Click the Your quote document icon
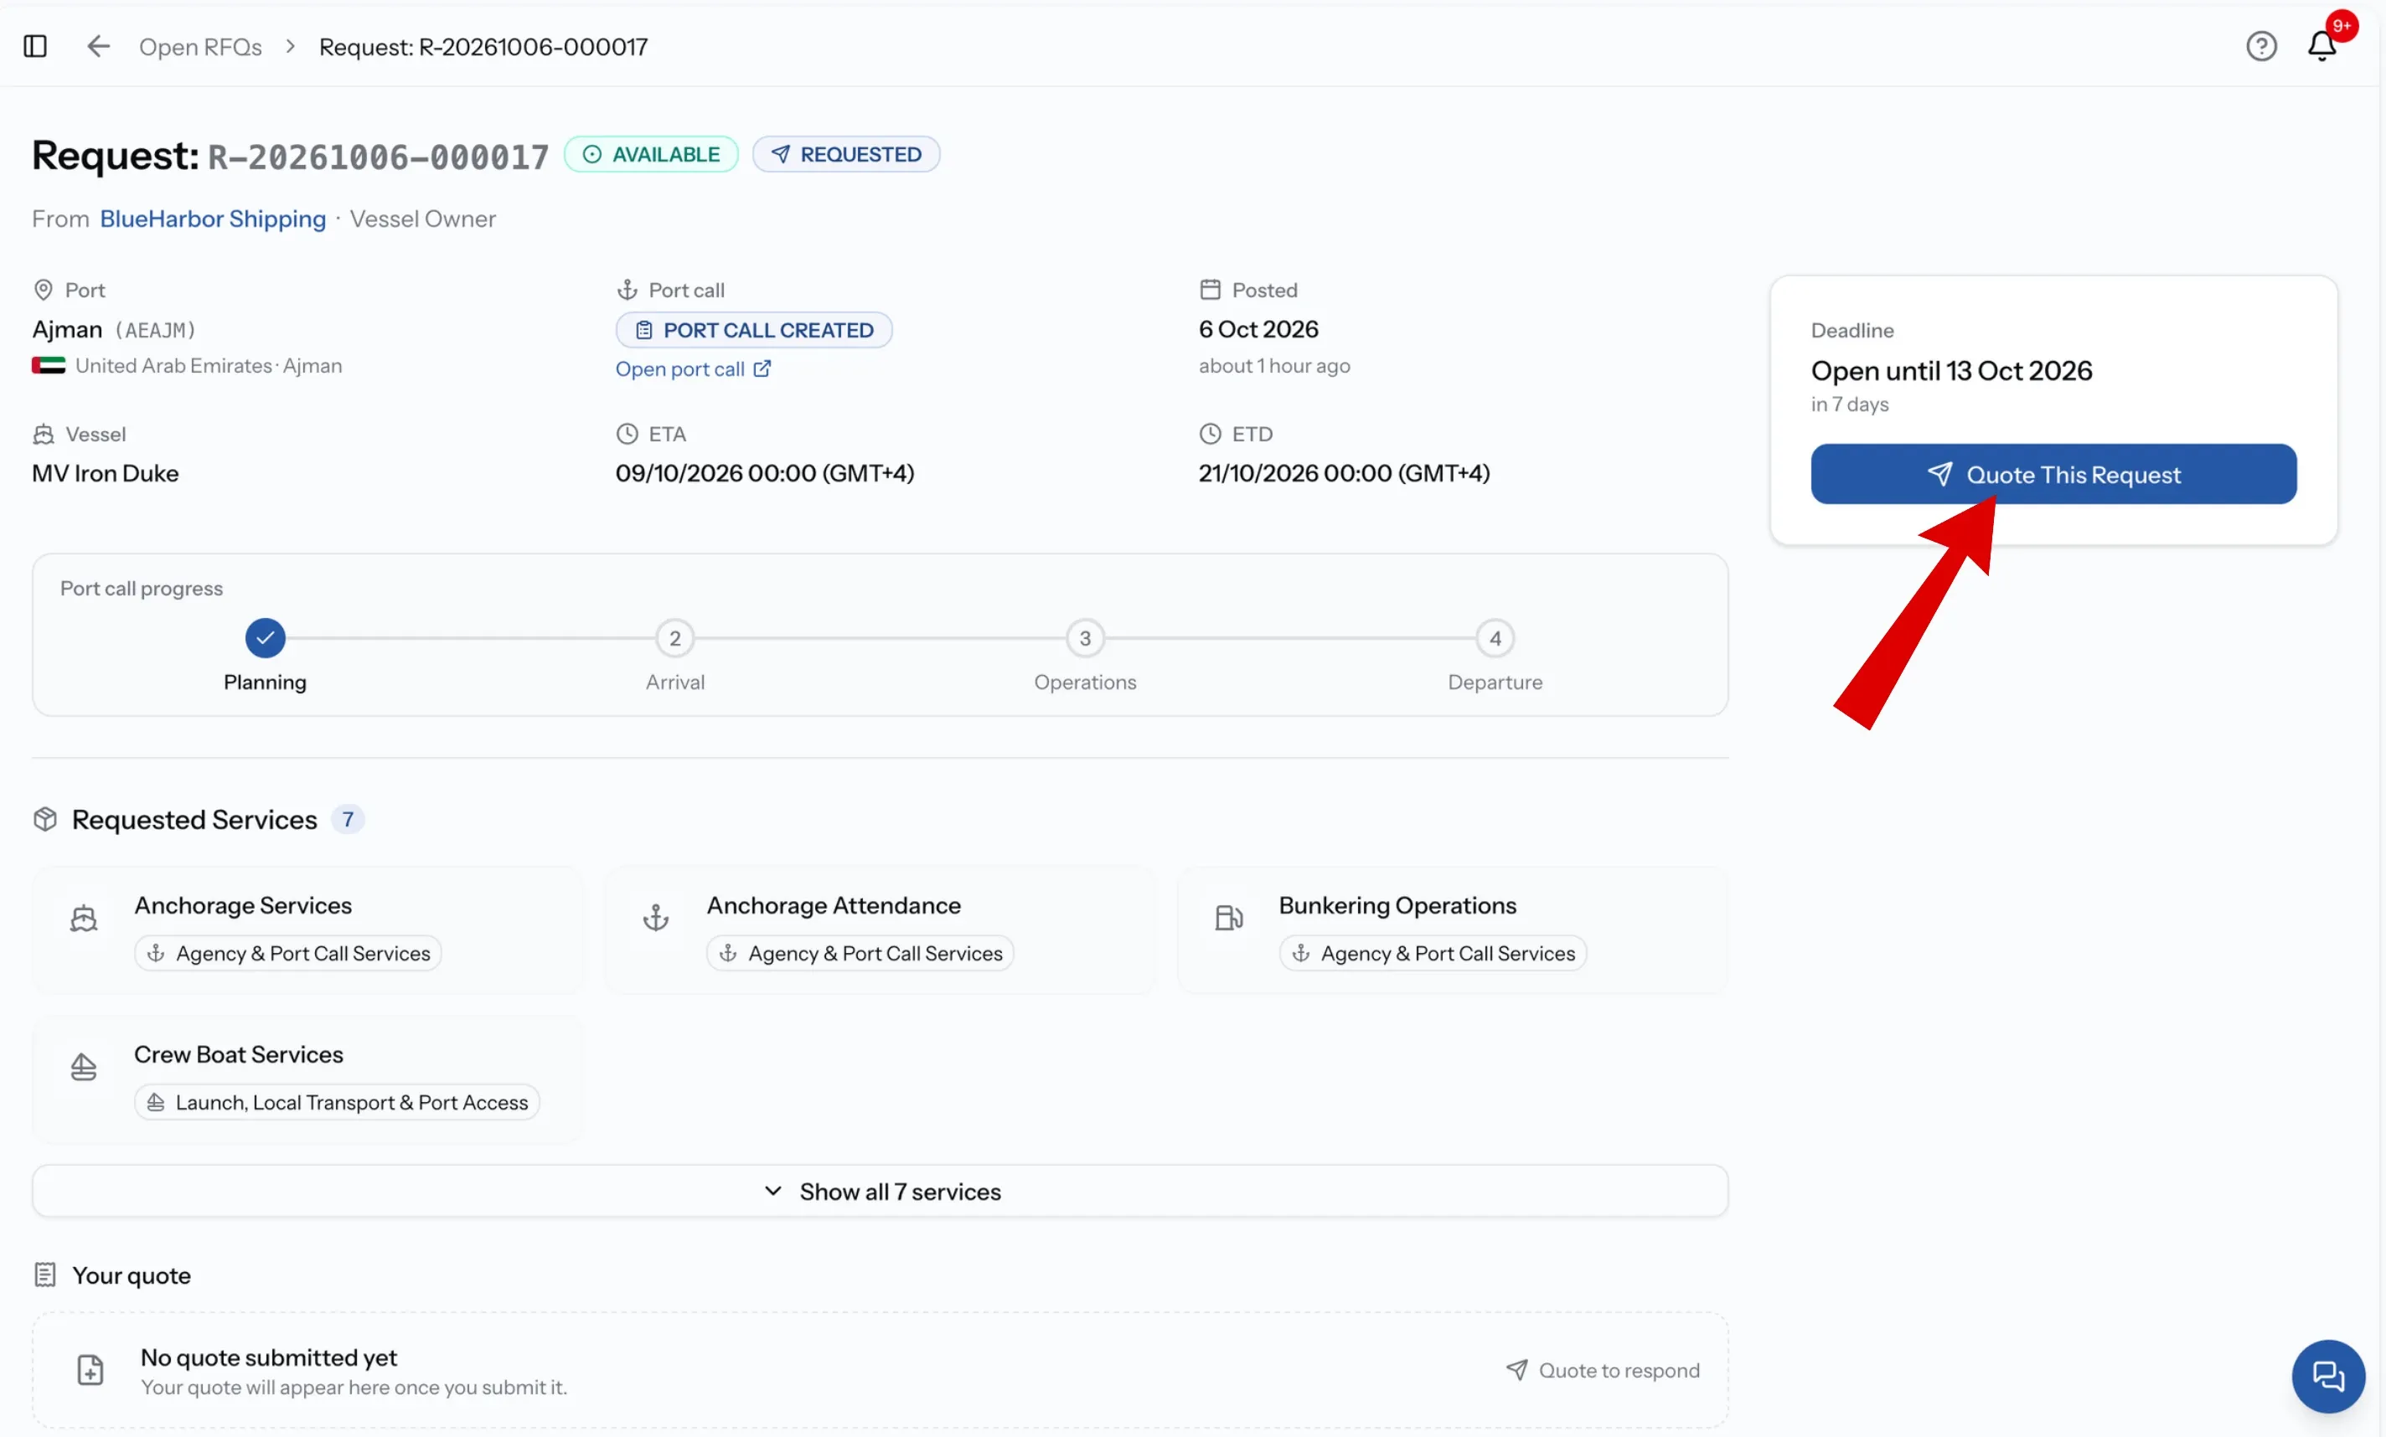Screen dimensions: 2386x1437 (x=44, y=1275)
